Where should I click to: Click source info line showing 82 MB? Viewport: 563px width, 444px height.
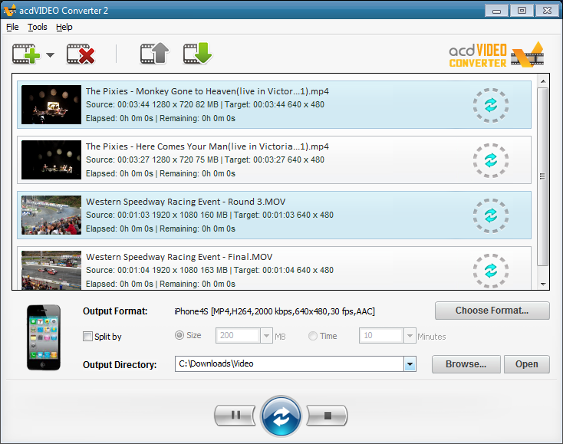[205, 104]
